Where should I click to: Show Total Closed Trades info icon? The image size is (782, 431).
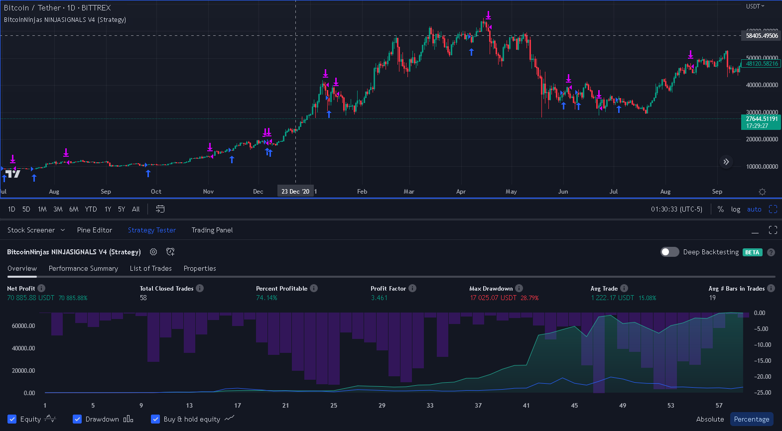click(200, 288)
